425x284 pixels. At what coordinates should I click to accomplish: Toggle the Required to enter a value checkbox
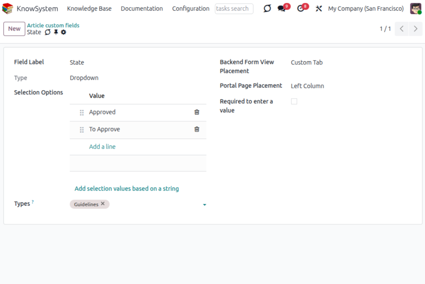(294, 101)
